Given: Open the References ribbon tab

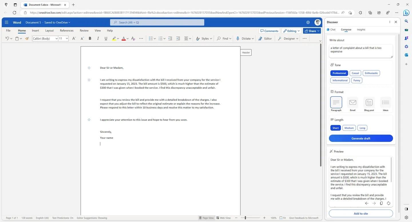Looking at the screenshot, I should coord(67,31).
